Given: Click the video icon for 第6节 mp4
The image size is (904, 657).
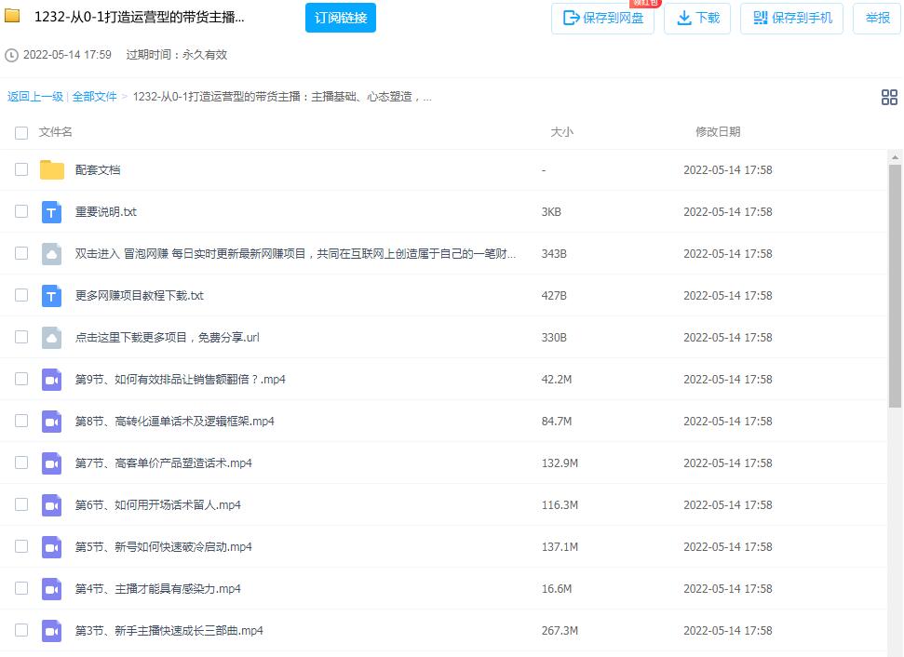Looking at the screenshot, I should 52,505.
